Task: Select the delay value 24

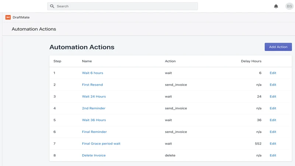Action: point(259,96)
